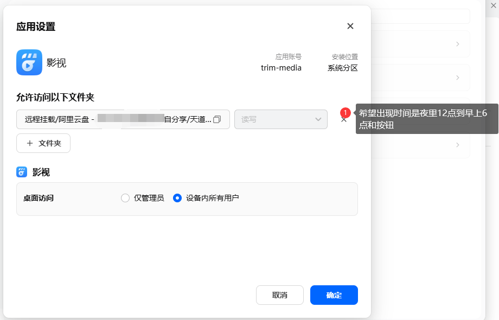
Task: Click the 取消 button
Action: tap(280, 295)
